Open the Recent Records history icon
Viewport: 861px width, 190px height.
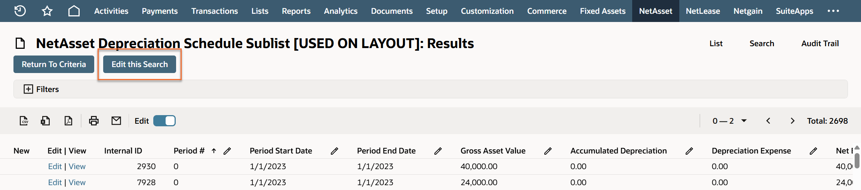(x=20, y=11)
